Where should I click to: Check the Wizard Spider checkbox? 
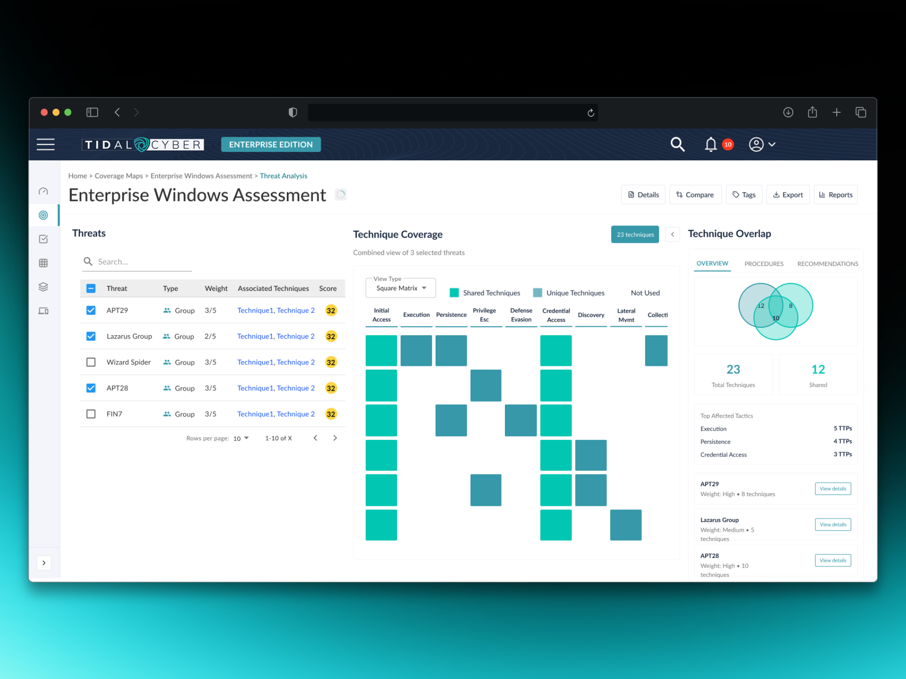click(x=91, y=362)
